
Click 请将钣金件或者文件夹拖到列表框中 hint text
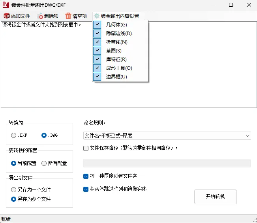(x=41, y=25)
